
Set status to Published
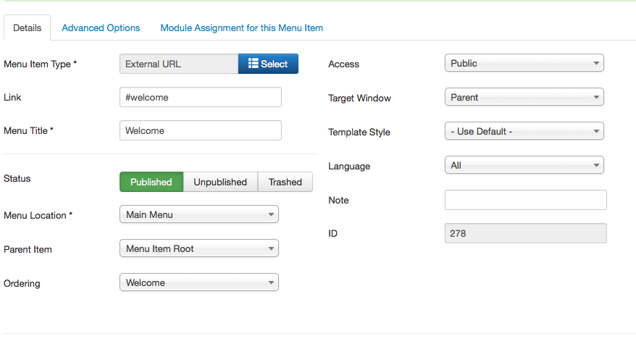[x=151, y=182]
